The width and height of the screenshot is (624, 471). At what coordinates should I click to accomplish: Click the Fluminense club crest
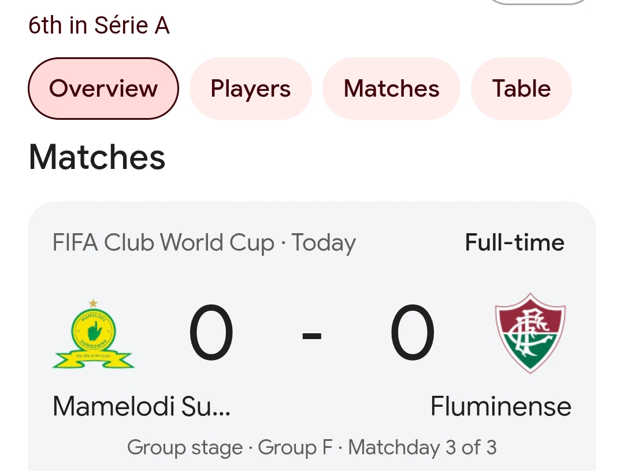pos(530,333)
